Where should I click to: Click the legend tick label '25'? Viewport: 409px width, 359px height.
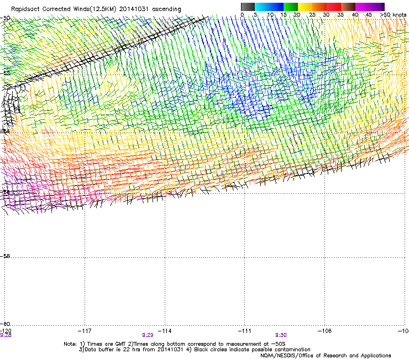pyautogui.click(x=312, y=15)
